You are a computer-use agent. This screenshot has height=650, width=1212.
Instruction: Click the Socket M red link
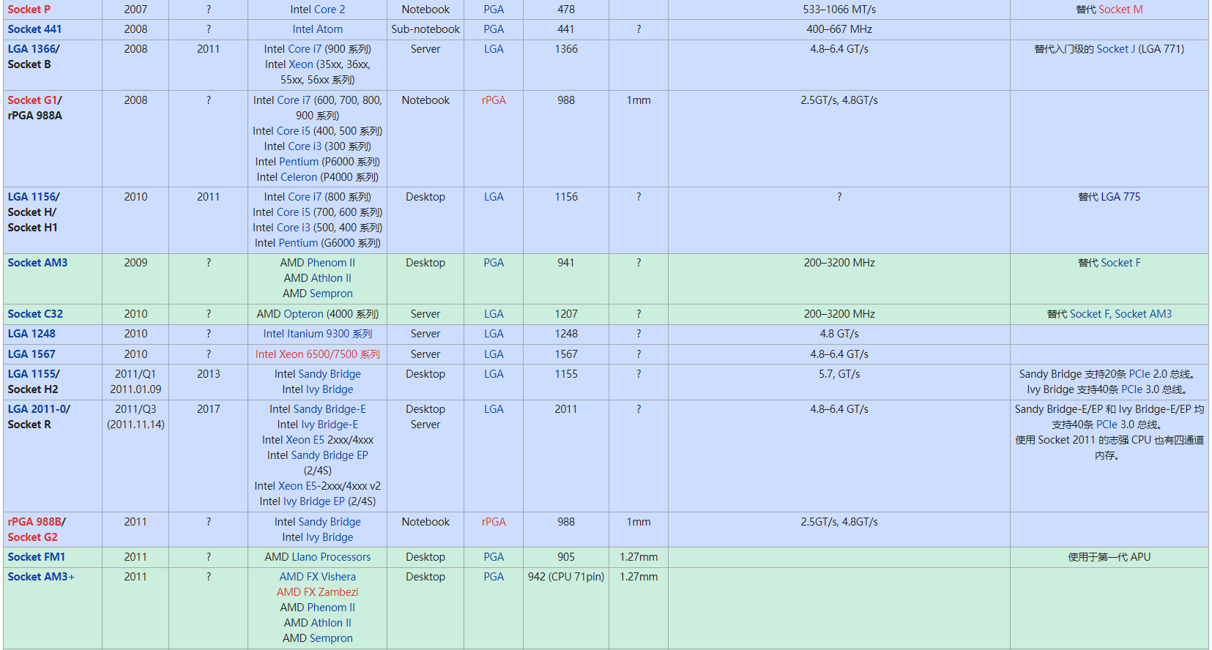[1120, 10]
